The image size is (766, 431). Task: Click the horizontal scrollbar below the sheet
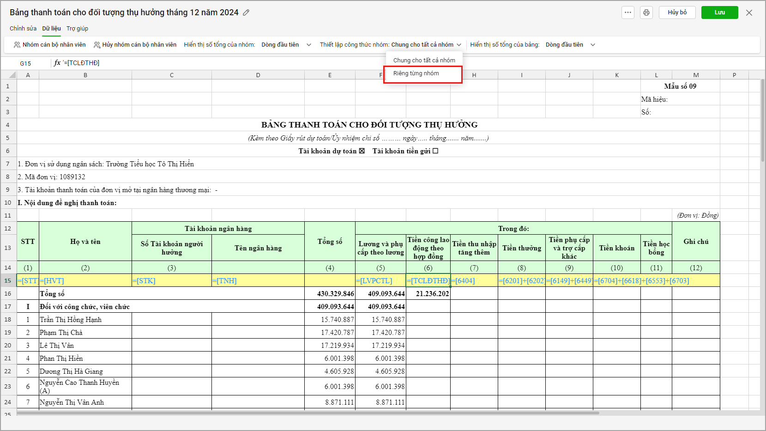pyautogui.click(x=308, y=413)
